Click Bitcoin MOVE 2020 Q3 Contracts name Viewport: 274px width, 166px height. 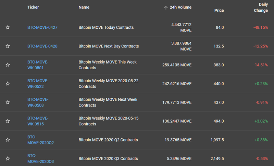(108, 158)
